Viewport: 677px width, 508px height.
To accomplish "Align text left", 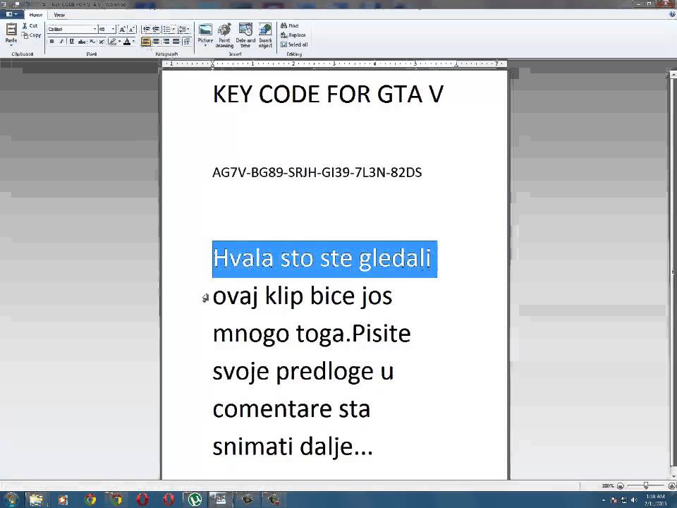I will tap(147, 42).
